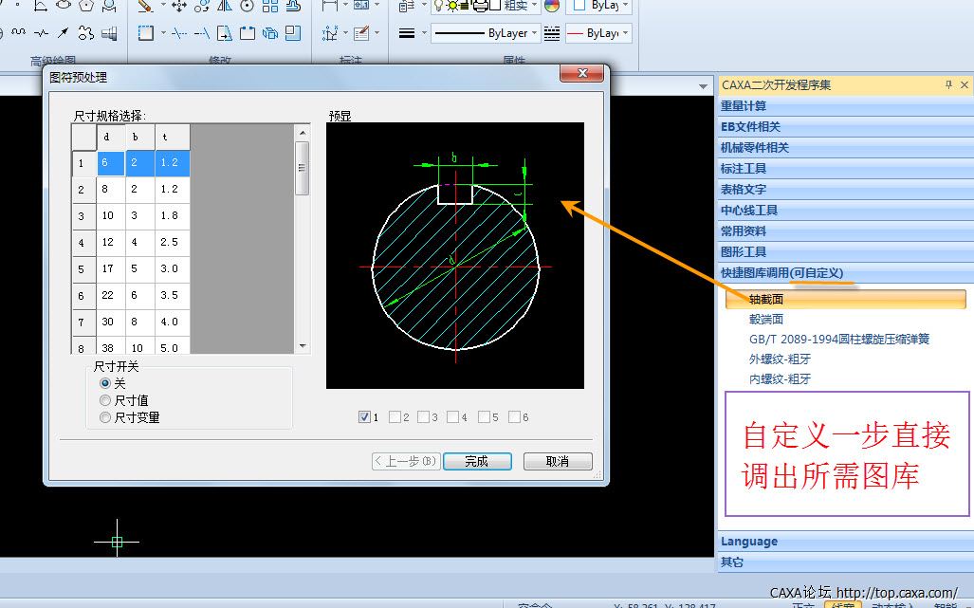Image resolution: width=974 pixels, height=608 pixels.
Task: Click the move tool with four arrows
Action: point(178,6)
